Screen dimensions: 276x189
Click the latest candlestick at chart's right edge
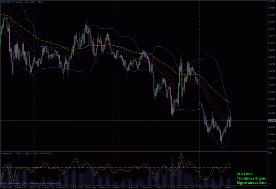point(231,119)
